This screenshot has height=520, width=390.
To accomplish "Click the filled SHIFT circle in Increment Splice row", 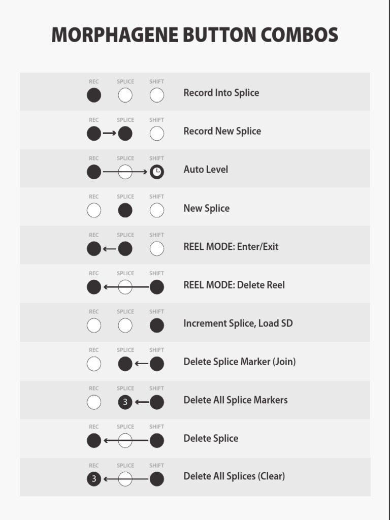I will (157, 326).
